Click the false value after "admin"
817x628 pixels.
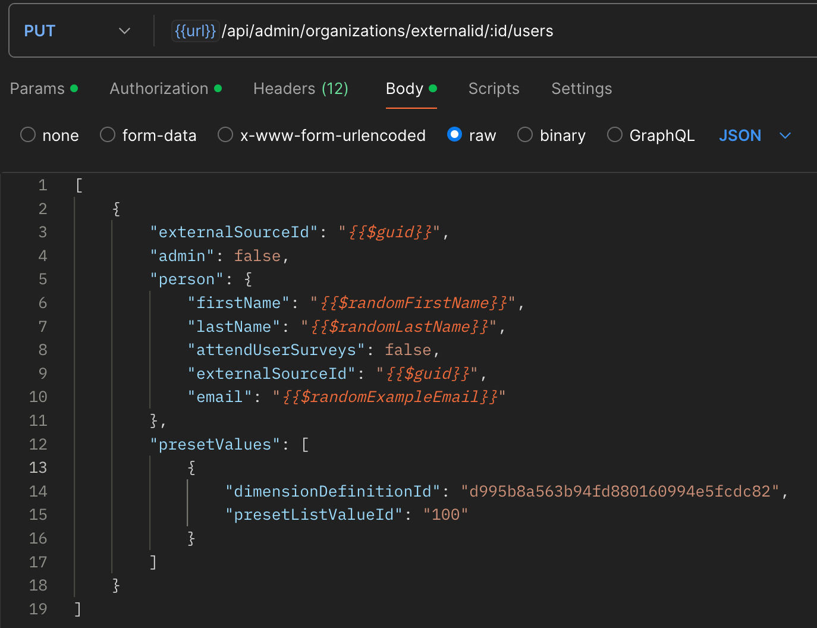pyautogui.click(x=257, y=256)
